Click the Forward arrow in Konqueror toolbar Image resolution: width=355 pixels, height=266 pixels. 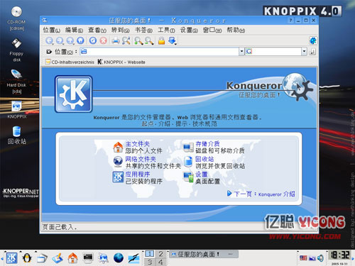60,40
